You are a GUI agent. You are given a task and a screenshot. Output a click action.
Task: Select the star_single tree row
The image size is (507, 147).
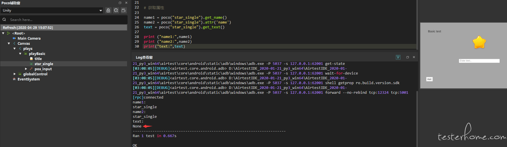click(64, 64)
